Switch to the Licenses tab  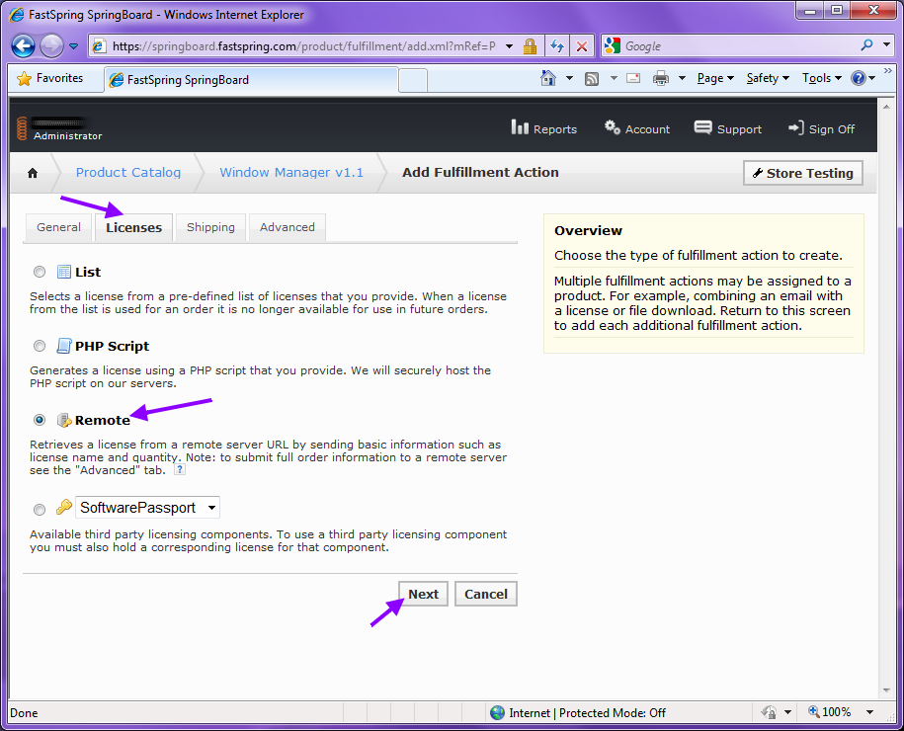point(133,228)
